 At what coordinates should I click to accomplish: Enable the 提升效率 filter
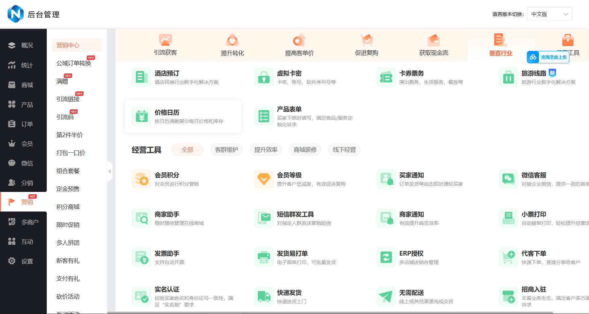click(x=266, y=149)
